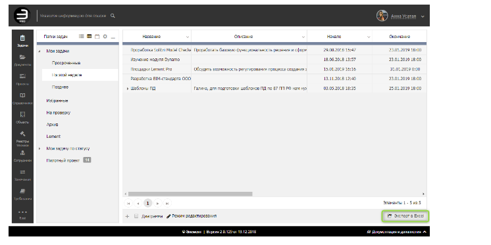Expand Мои задачи по статусу node
Image resolution: width=491 pixels, height=245 pixels.
39,148
